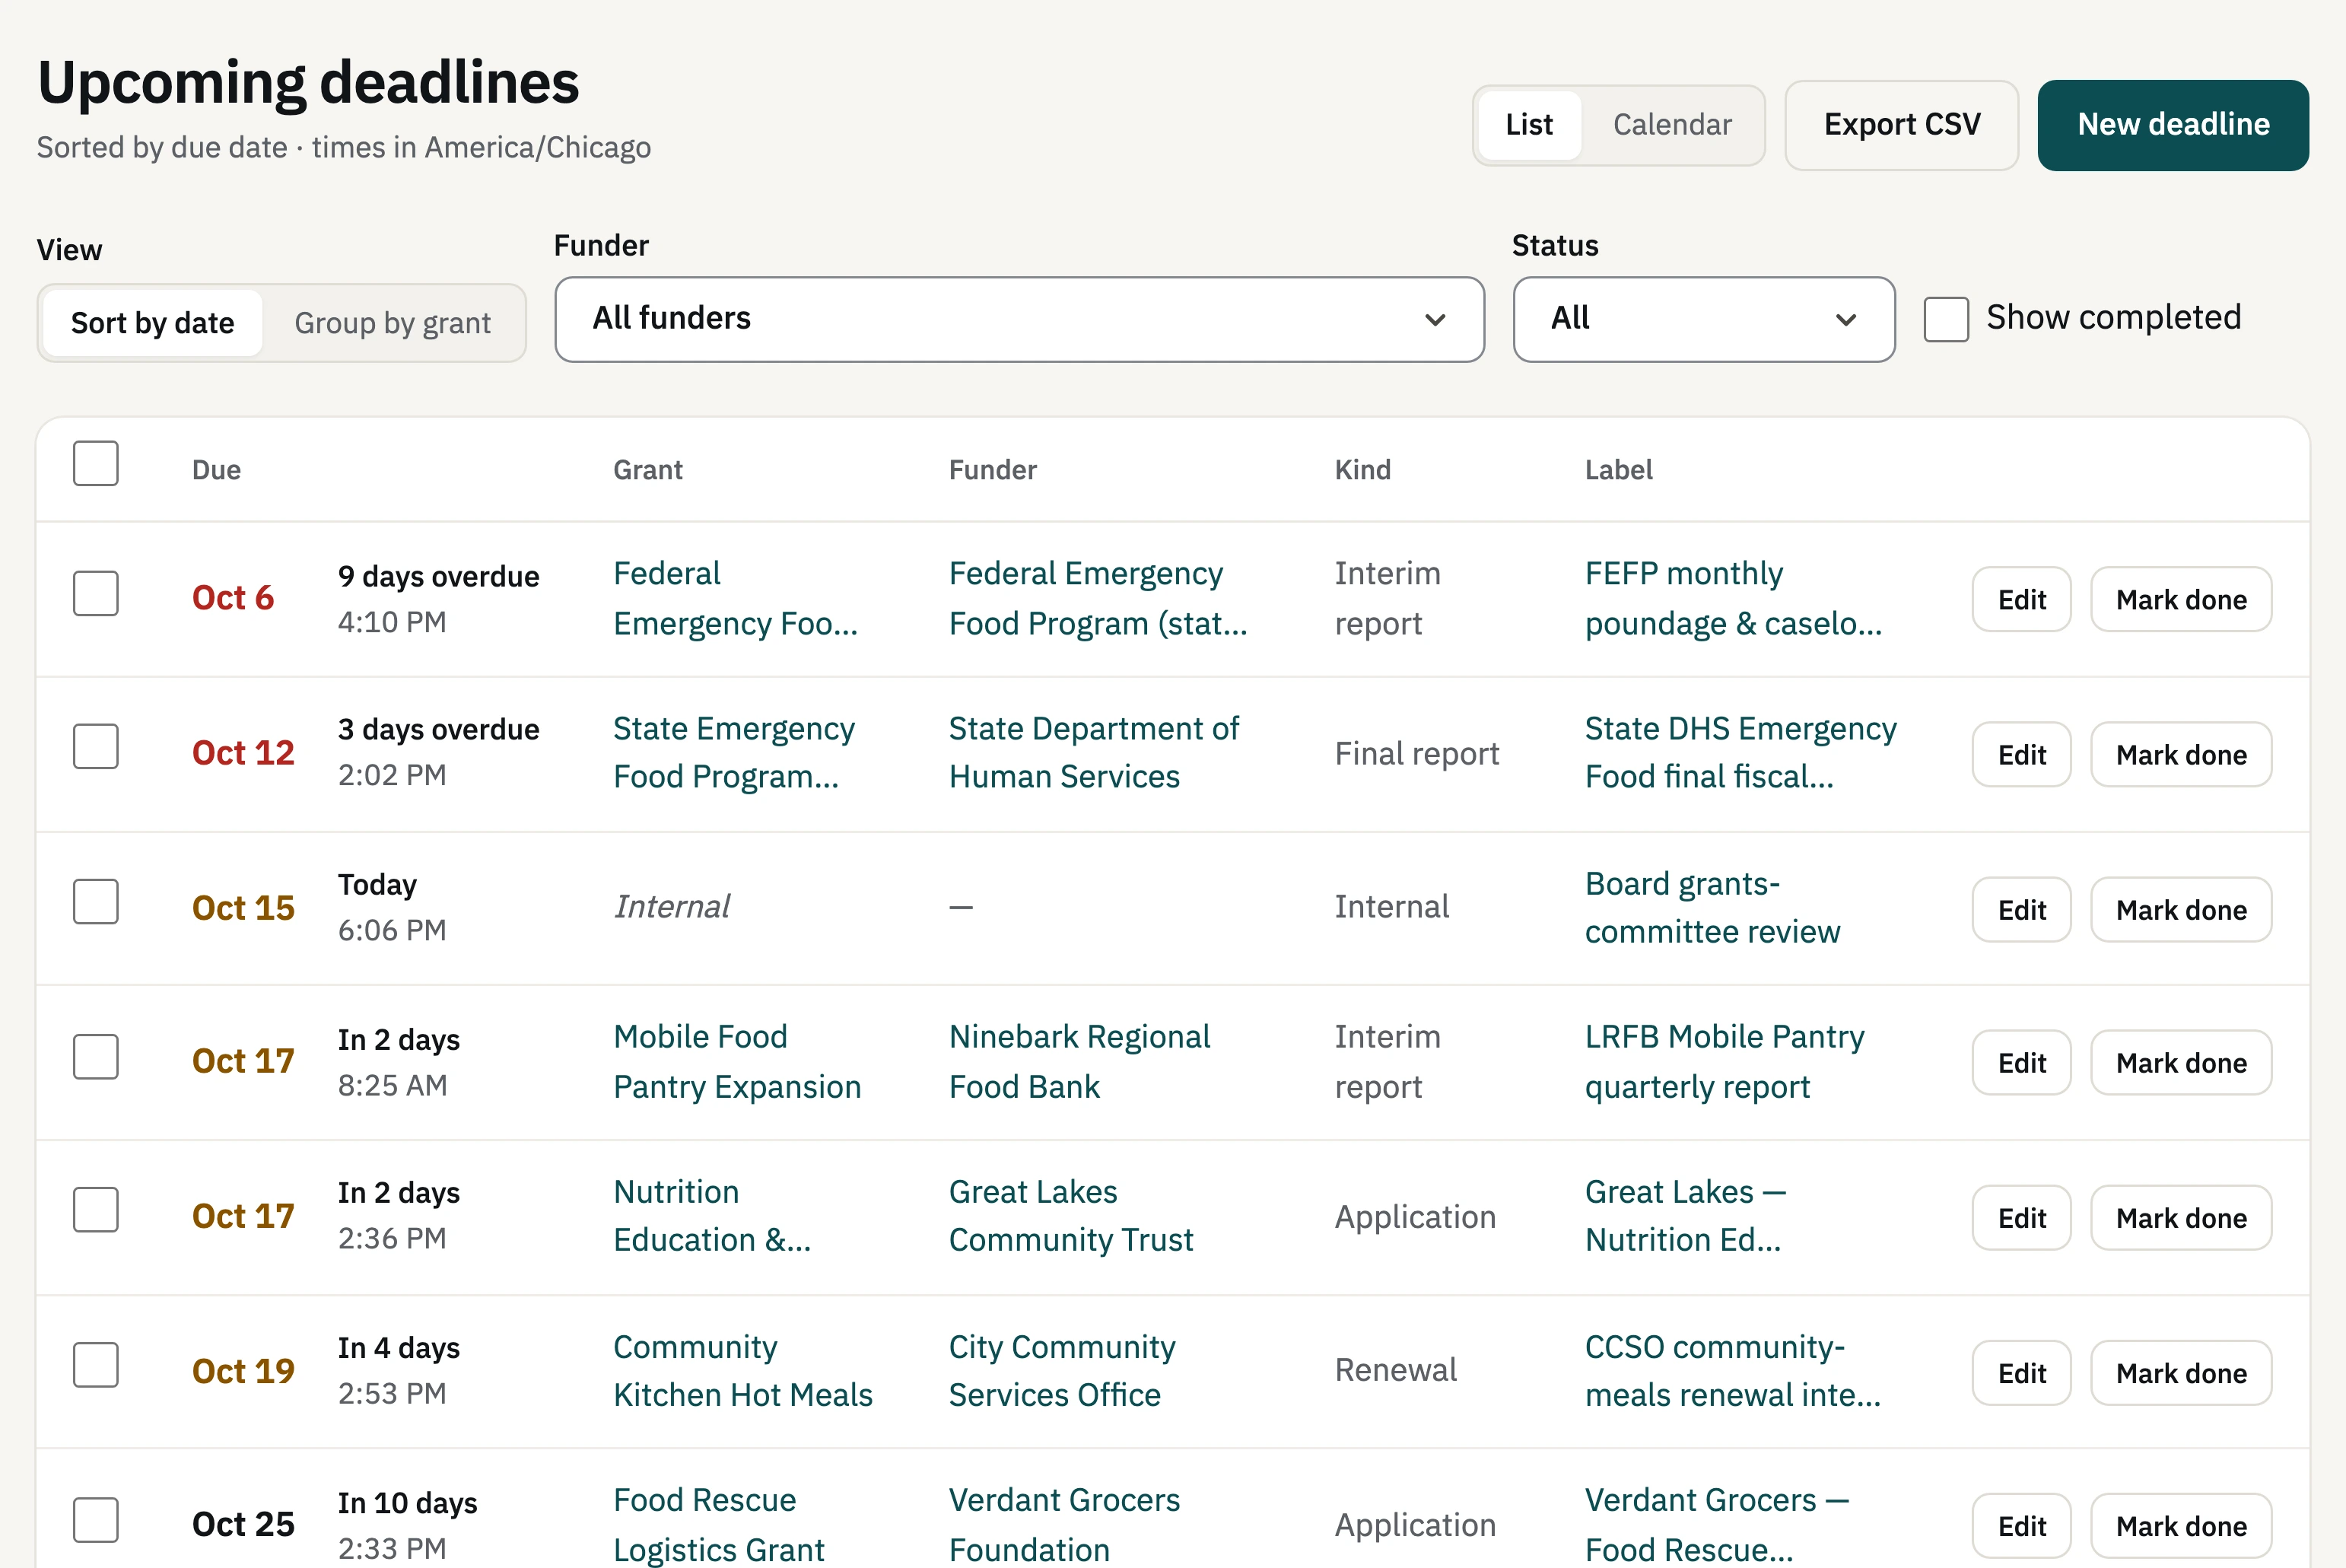The image size is (2346, 1568).
Task: Check the Oct 6 FEFP row checkbox
Action: tap(96, 594)
